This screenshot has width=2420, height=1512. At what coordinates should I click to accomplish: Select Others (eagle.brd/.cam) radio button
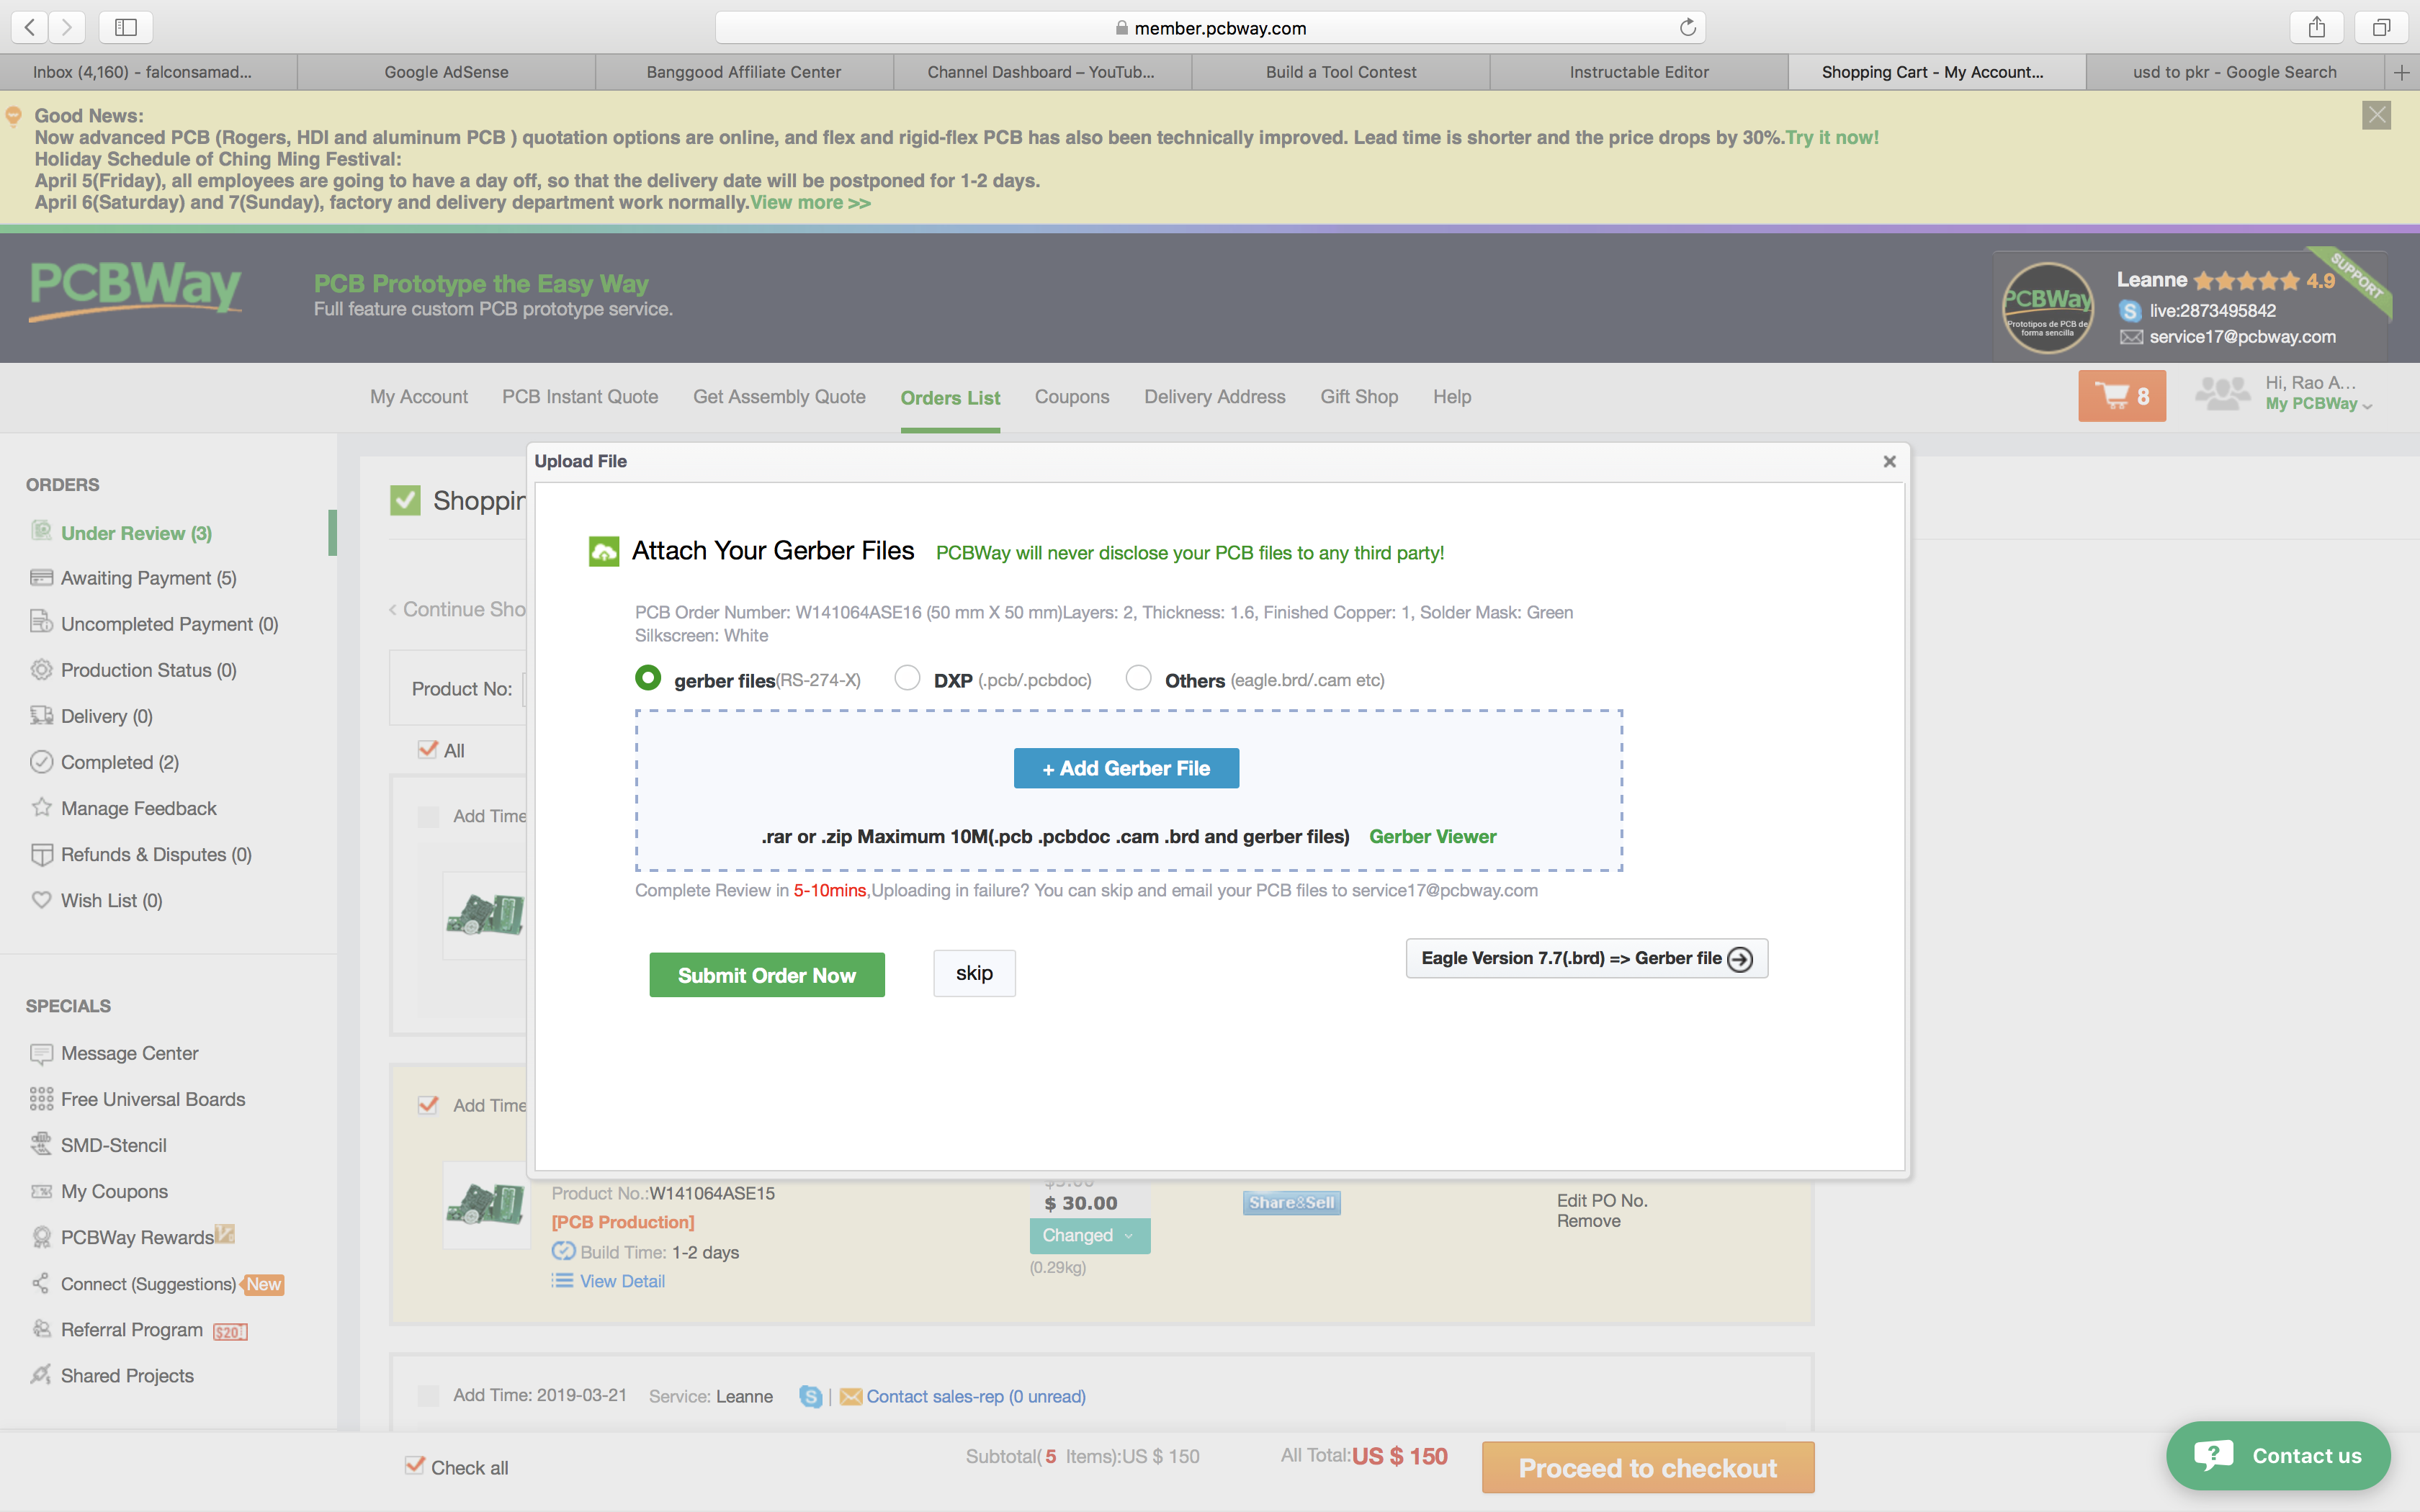pos(1138,678)
